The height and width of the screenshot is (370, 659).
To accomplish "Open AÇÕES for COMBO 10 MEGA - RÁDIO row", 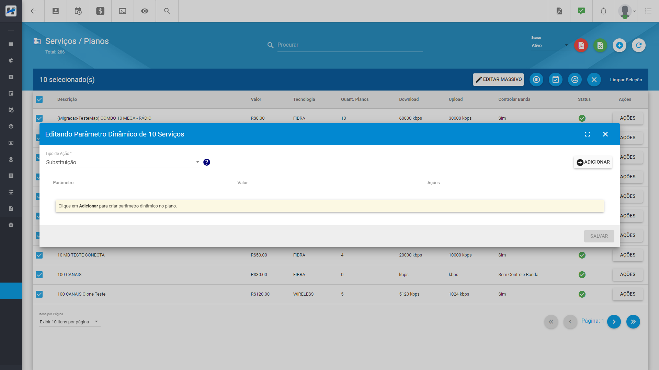I will coord(627,118).
